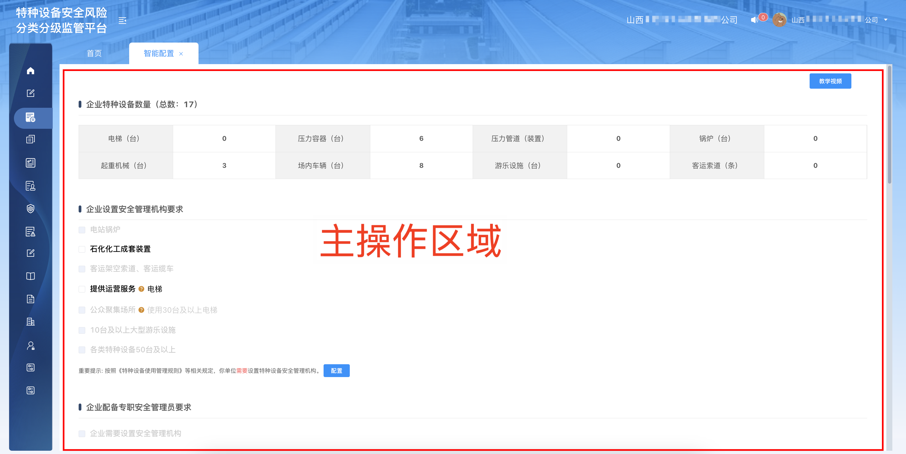
Task: Open the user lock sidebar icon
Action: 31,346
